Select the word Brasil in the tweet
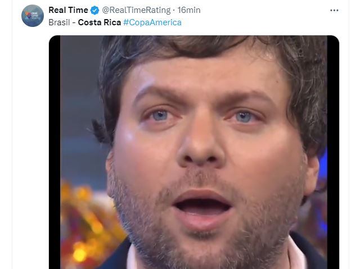Screen dimensions: 360x269 coord(59,22)
